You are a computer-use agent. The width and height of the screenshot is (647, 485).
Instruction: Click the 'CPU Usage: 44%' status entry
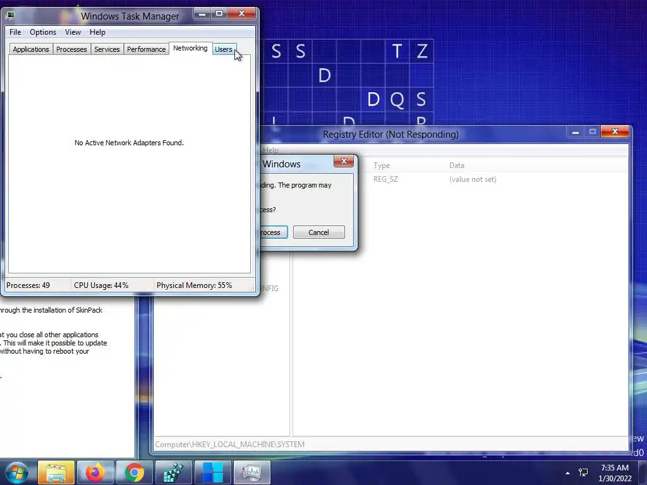101,285
